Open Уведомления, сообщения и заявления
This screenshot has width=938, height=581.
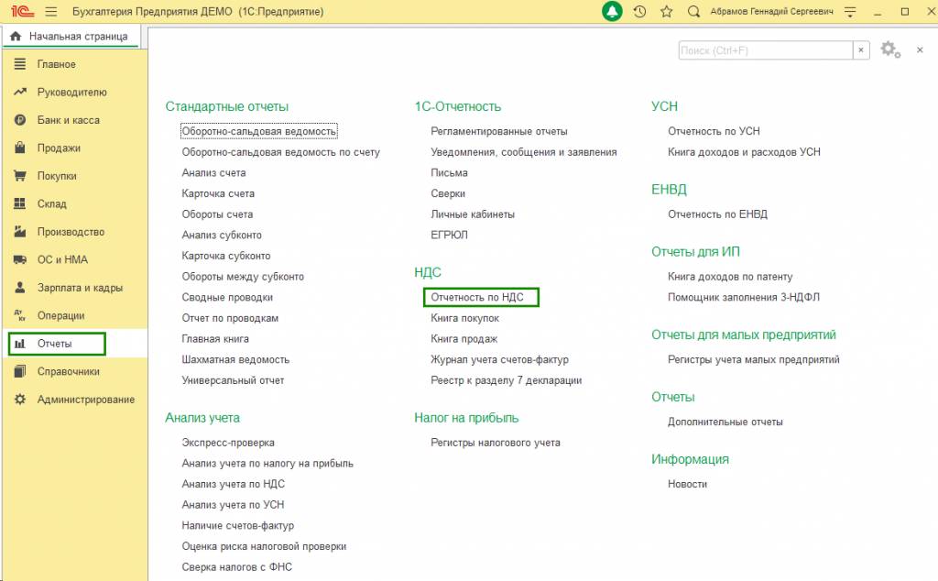click(x=523, y=152)
